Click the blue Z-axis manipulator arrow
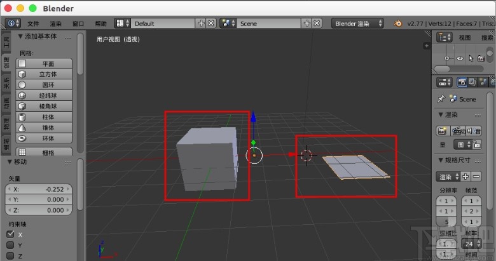The image size is (496, 261). (x=253, y=117)
